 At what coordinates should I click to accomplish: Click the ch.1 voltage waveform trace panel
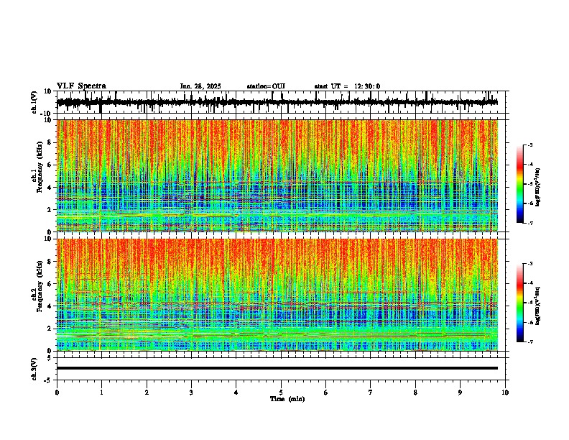point(281,102)
